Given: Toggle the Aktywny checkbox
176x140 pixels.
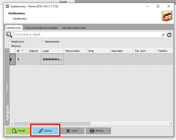Looking at the screenshot, I should (x=9, y=46).
